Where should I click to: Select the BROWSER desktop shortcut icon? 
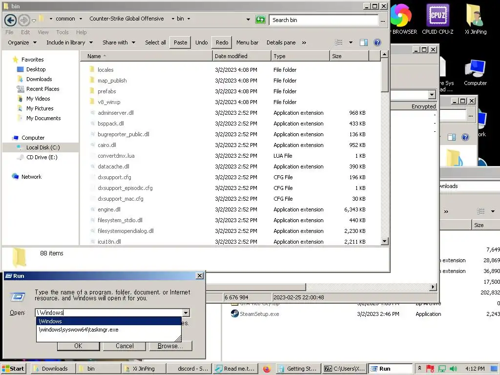(x=403, y=19)
